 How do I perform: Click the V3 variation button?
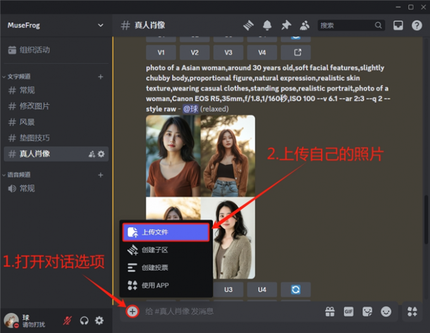[228, 53]
